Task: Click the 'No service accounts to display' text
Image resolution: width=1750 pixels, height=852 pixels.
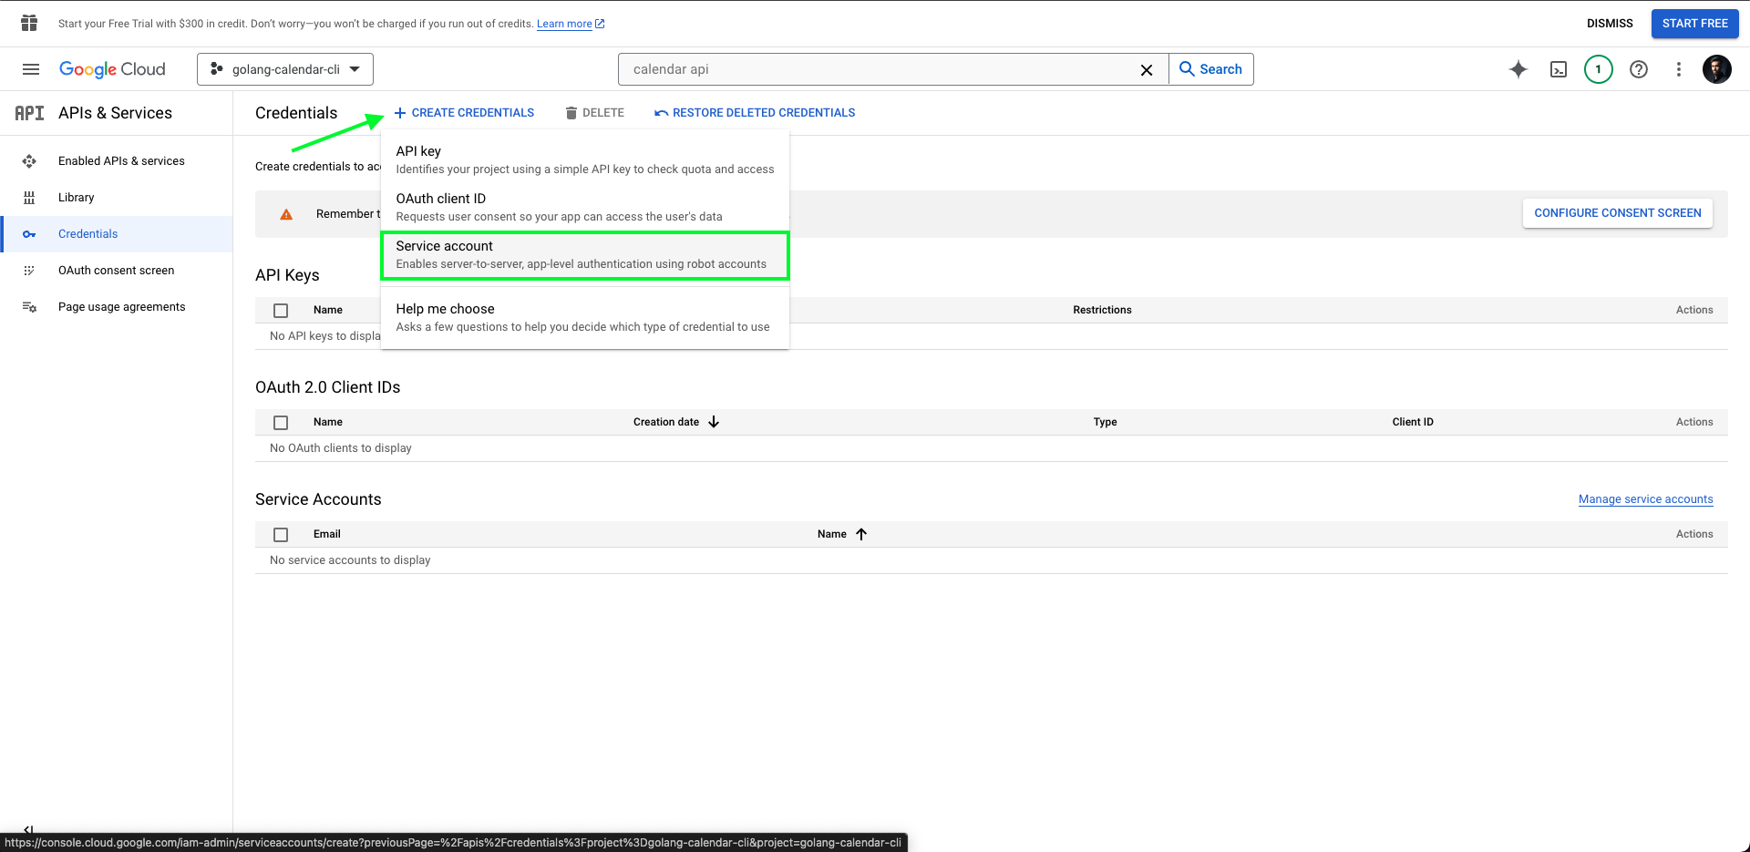Action: [x=350, y=560]
